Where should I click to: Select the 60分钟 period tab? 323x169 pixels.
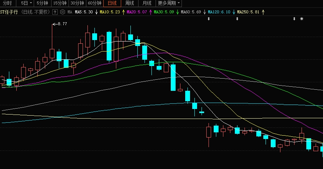94,3
